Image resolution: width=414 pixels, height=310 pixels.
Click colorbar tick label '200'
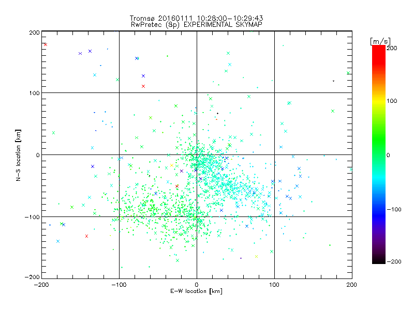point(392,48)
